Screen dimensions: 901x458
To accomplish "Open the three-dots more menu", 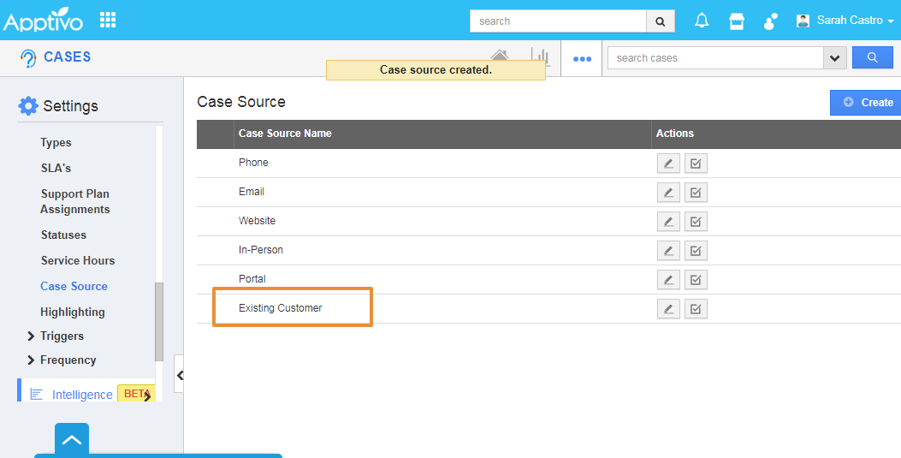I will pos(582,58).
